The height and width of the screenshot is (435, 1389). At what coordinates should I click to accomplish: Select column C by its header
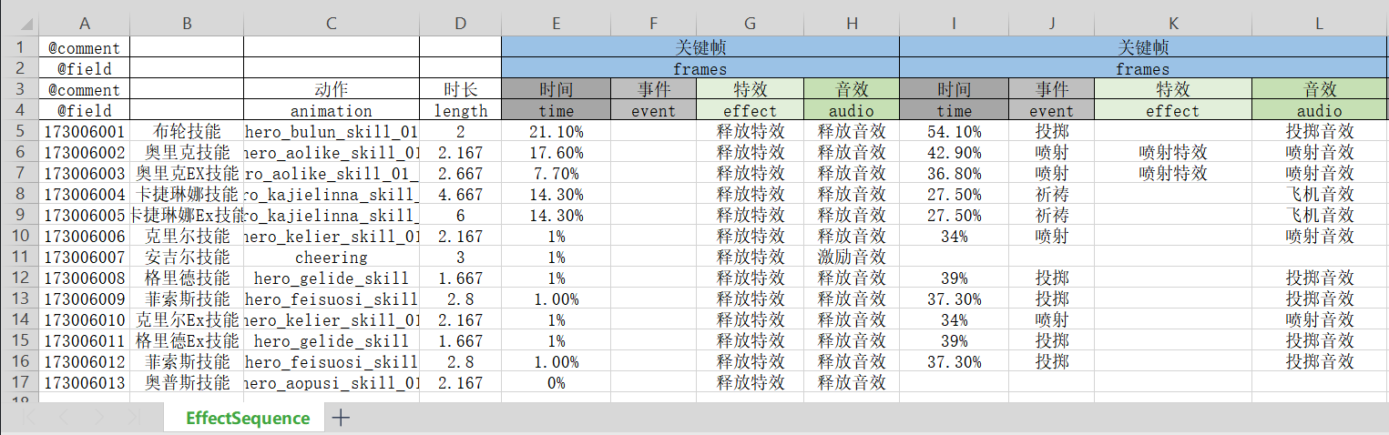(331, 24)
